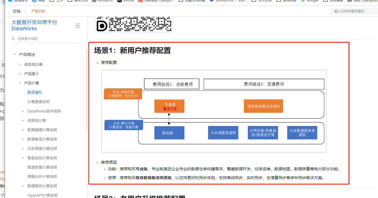
Task: Click bold 专业版 in the 功能 line
Action: point(142,169)
